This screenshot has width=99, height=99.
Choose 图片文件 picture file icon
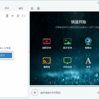pyautogui.click(x=67, y=41)
